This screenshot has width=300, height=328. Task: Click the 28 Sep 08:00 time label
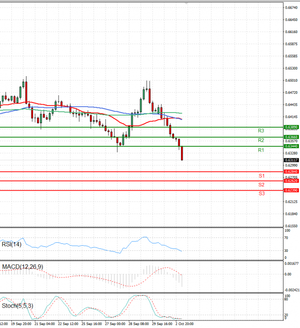coord(138,324)
